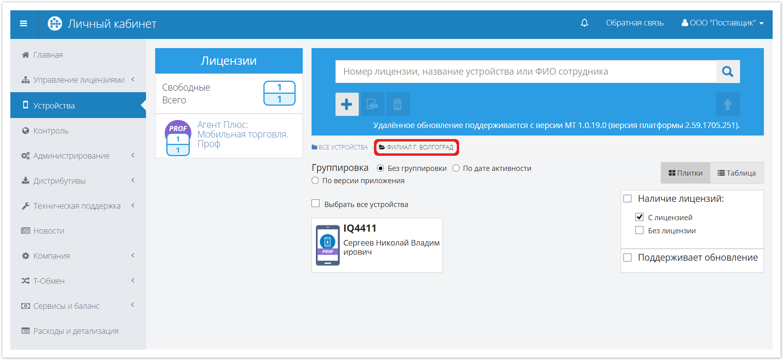Open the ООО "Поставщик" account dropdown
This screenshot has width=783, height=360.
tap(722, 23)
